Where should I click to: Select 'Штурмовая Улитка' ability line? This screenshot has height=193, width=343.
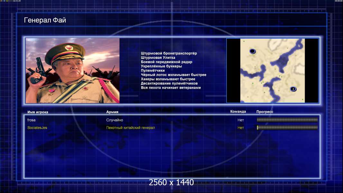[x=158, y=58]
